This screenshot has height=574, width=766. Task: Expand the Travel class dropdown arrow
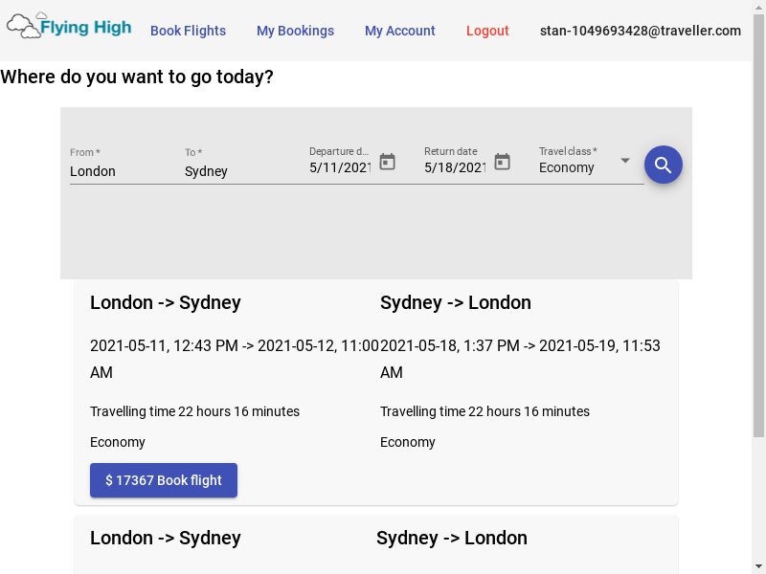pyautogui.click(x=625, y=161)
